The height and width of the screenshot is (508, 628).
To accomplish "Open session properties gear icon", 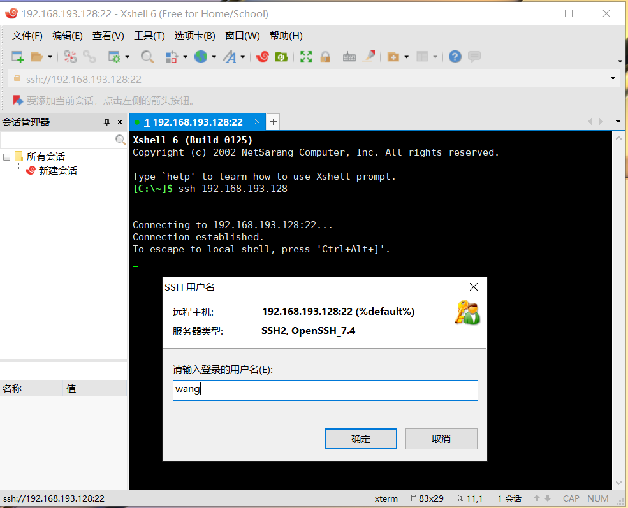I will [x=114, y=57].
